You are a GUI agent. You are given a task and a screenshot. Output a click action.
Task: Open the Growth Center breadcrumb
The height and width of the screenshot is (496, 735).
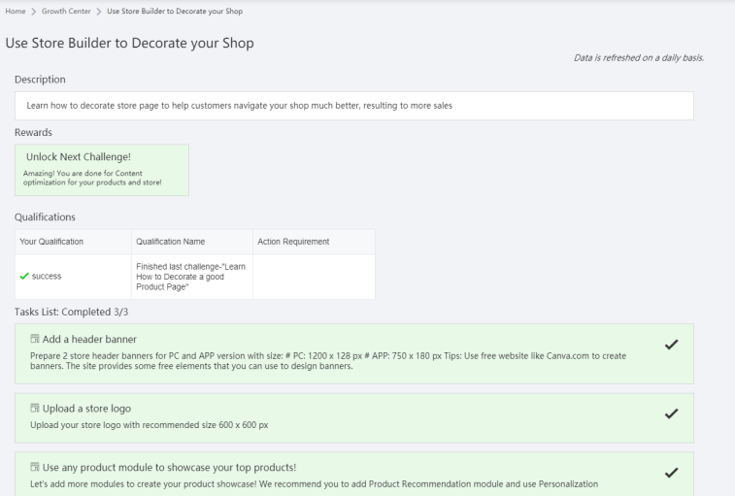pos(67,11)
